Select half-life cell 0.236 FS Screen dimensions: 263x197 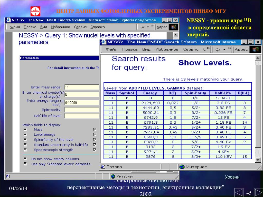pyautogui.click(x=223, y=113)
